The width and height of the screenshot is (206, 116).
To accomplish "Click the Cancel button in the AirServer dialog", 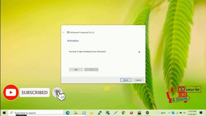I will (x=138, y=80).
